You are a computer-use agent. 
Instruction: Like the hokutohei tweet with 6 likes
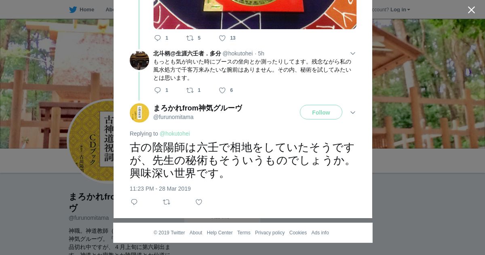coord(222,90)
